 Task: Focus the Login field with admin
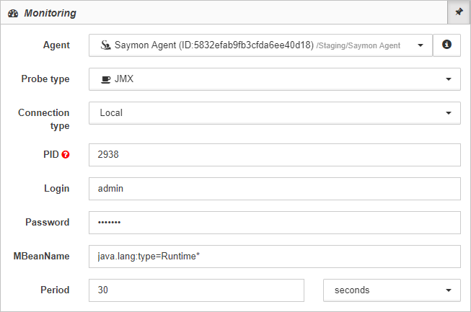[275, 189]
